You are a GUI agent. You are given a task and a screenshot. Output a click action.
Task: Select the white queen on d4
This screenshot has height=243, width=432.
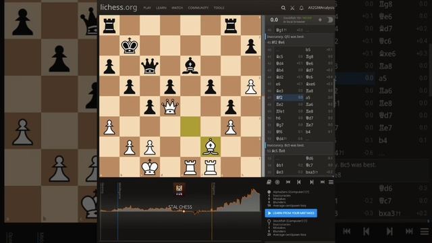tap(170, 107)
